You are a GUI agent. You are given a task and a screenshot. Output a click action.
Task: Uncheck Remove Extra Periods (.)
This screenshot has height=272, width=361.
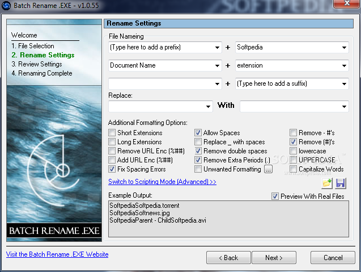pyautogui.click(x=198, y=160)
